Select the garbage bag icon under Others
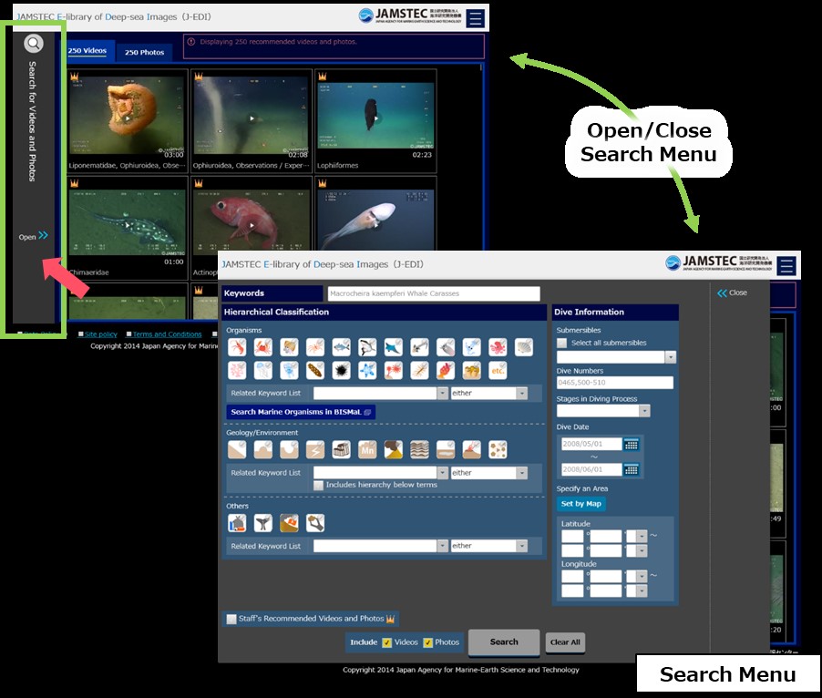 [237, 523]
